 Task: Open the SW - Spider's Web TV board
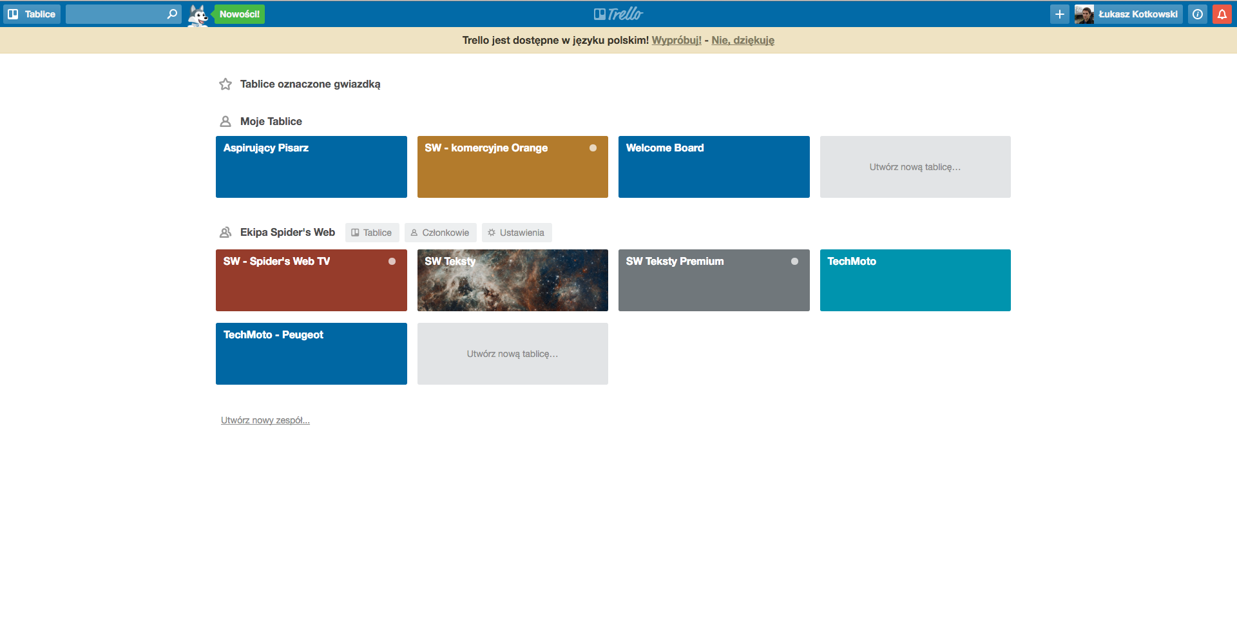click(311, 280)
